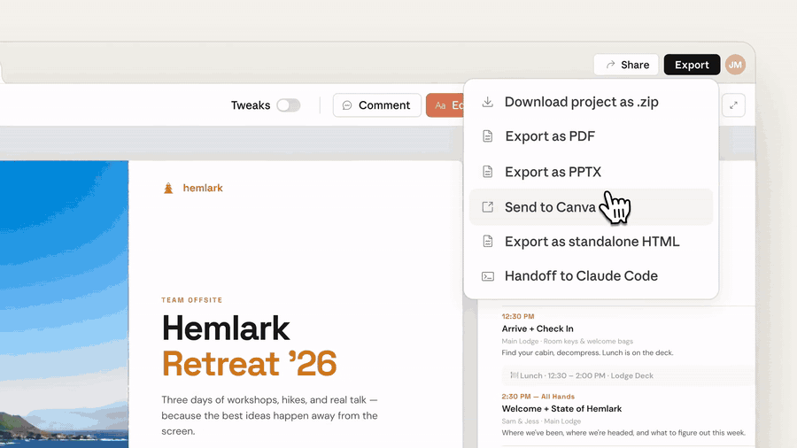Click the terminal icon for Claude Code handoff

click(x=487, y=276)
